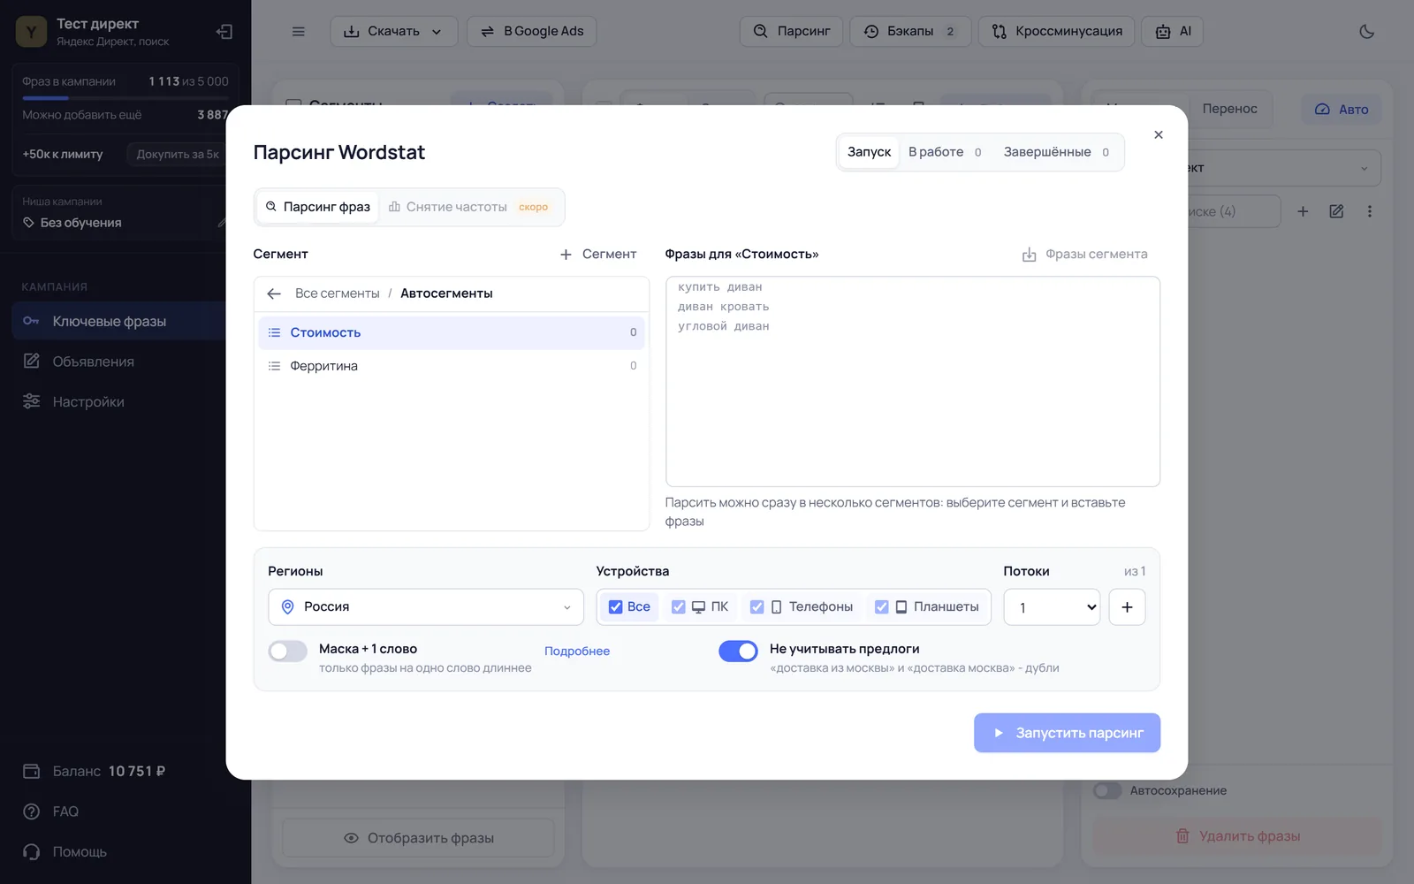Toggle Автосохранение switch in background panel

click(x=1107, y=790)
